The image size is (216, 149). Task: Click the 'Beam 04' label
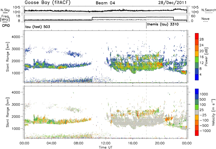[x=106, y=3]
